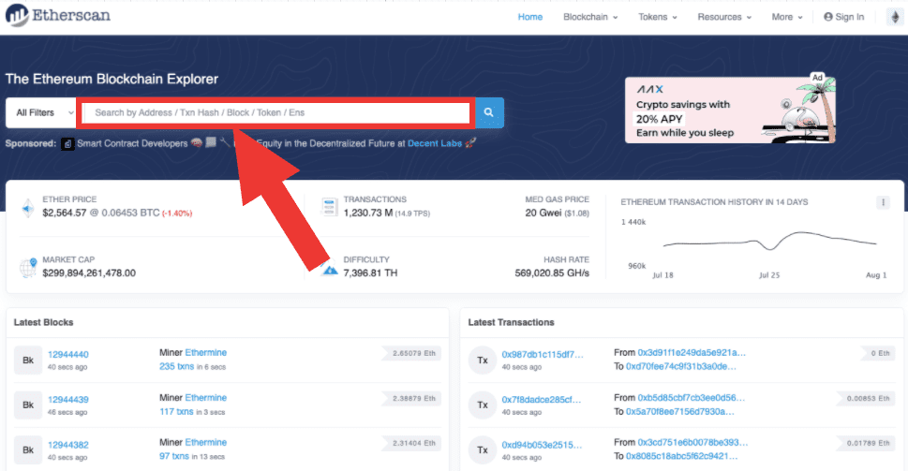The image size is (908, 471).
Task: Click the 20 Gwei gas price
Action: click(543, 213)
